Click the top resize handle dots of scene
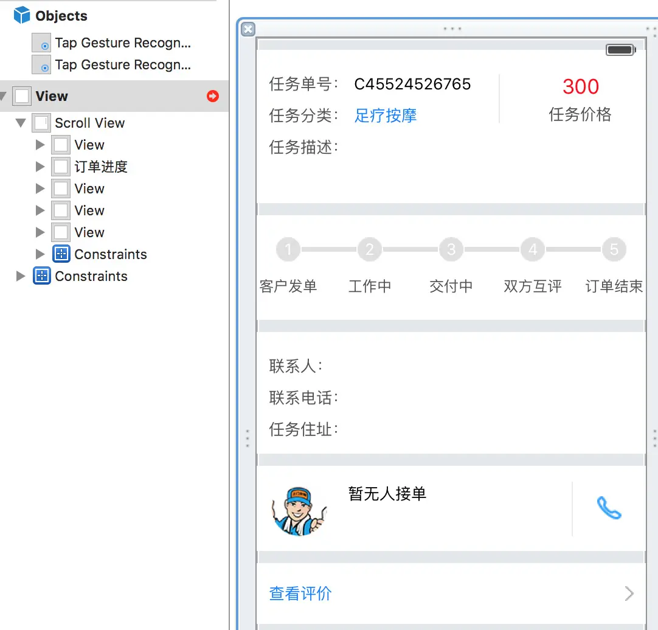 click(452, 29)
